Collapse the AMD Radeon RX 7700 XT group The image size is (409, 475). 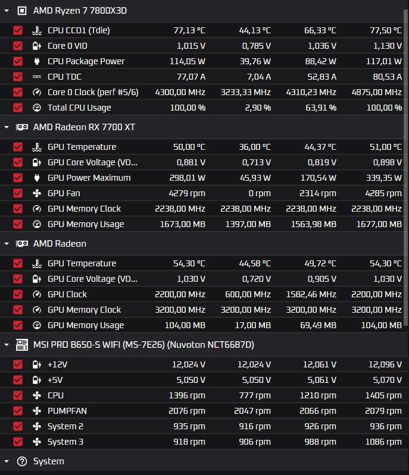(x=7, y=127)
